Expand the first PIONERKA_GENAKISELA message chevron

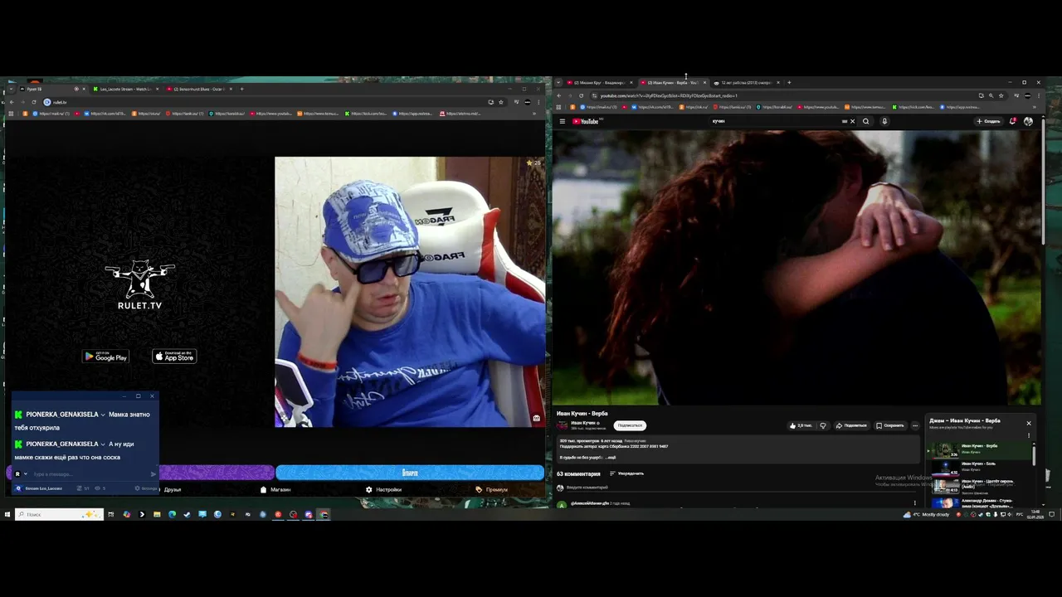pyautogui.click(x=103, y=415)
